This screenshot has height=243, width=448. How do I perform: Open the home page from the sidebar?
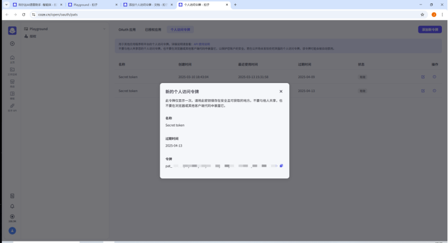point(12,58)
